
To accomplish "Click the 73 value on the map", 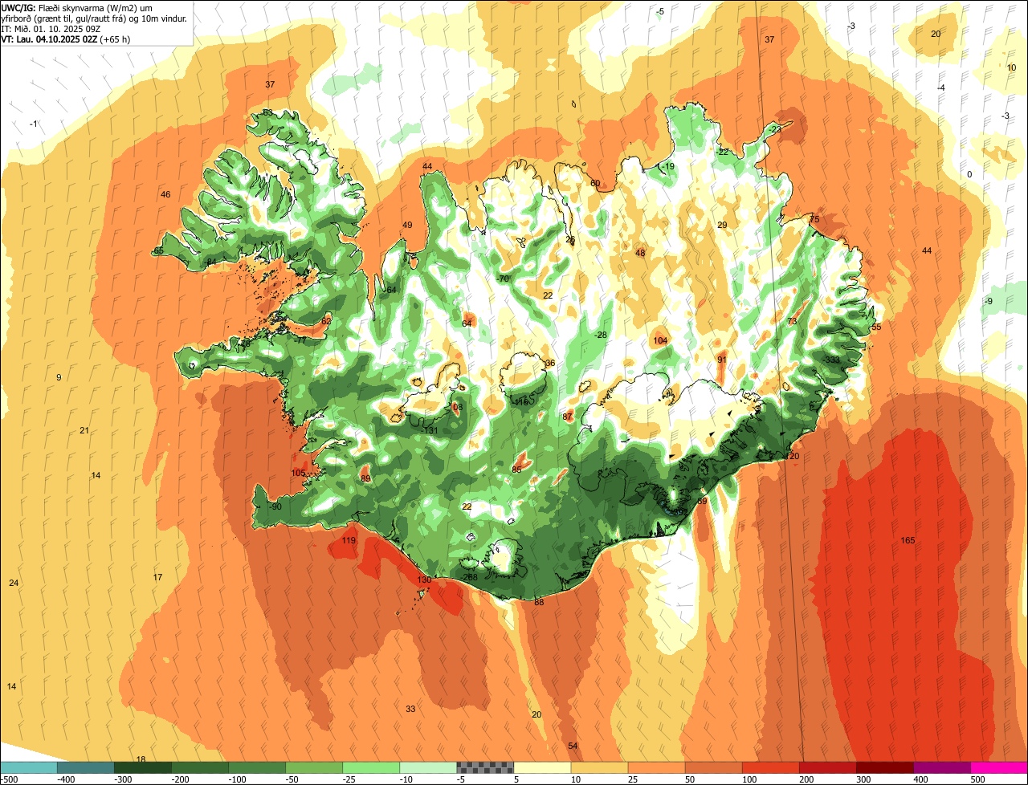I will (x=792, y=321).
